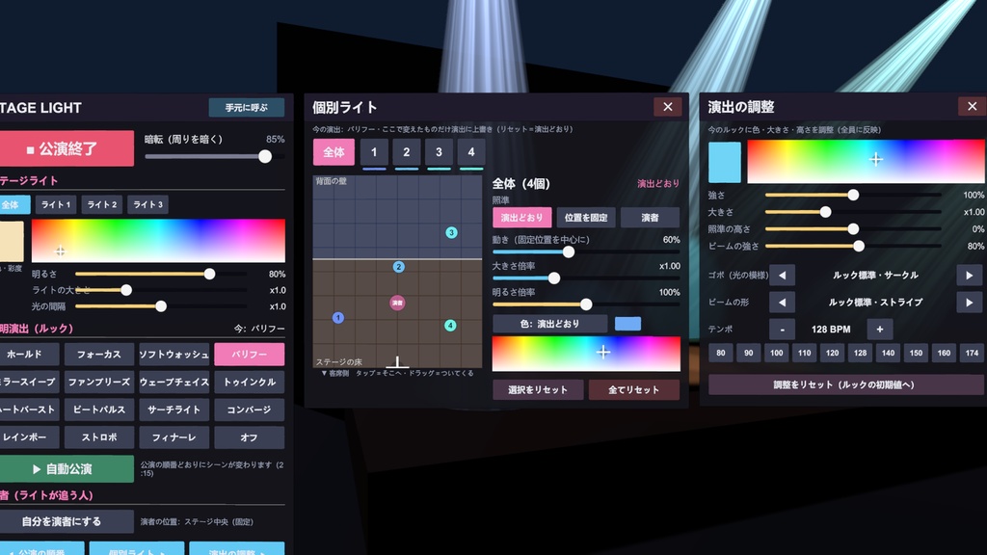Choose 演者 aiming mode
The height and width of the screenshot is (555, 987).
(x=650, y=218)
